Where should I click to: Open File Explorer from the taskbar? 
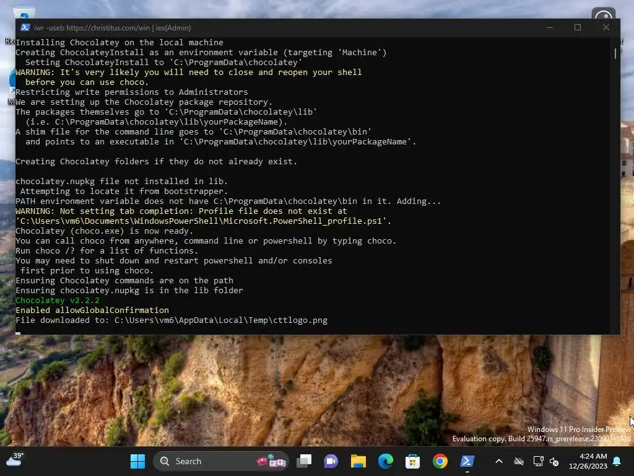pos(358,461)
